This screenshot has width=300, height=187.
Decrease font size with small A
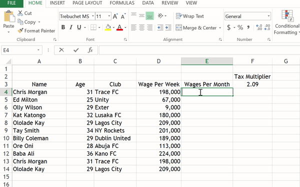pos(123,16)
